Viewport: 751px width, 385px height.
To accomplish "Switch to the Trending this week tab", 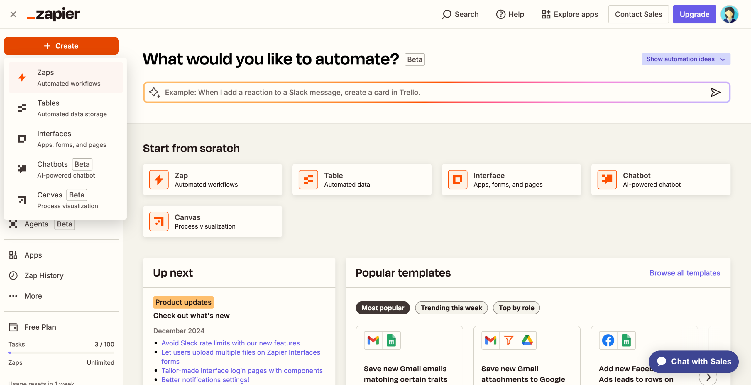I will tap(451, 308).
